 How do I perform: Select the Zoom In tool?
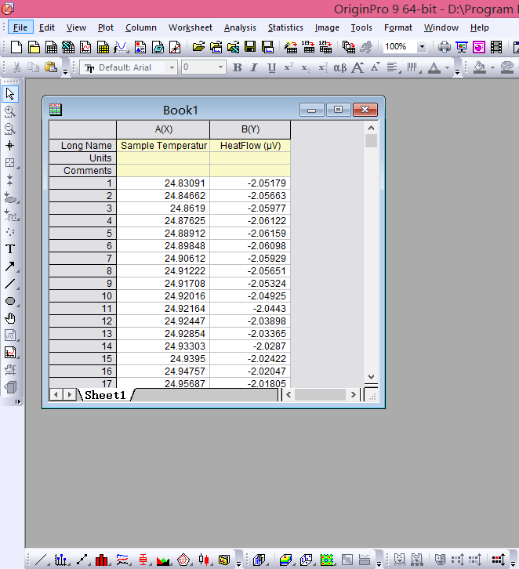pos(10,111)
